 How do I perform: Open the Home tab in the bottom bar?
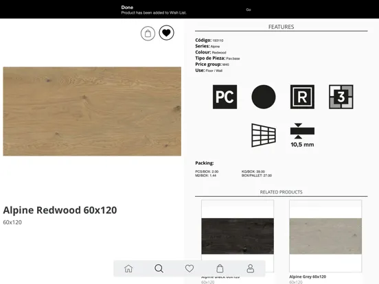(x=128, y=268)
